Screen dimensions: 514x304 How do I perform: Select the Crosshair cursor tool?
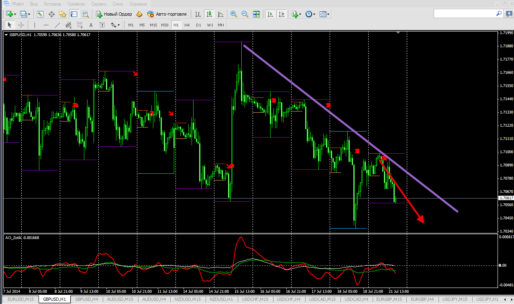21,25
